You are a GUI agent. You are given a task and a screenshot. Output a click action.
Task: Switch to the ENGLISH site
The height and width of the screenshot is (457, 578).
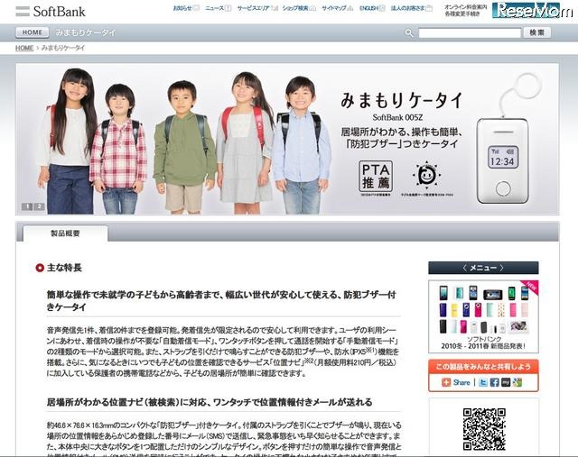pyautogui.click(x=372, y=8)
